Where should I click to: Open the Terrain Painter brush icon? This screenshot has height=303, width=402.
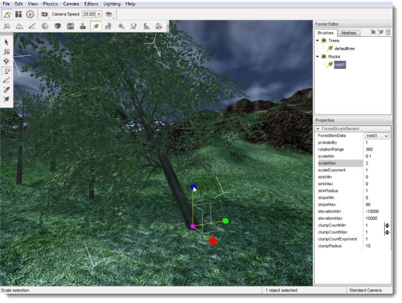32,26
